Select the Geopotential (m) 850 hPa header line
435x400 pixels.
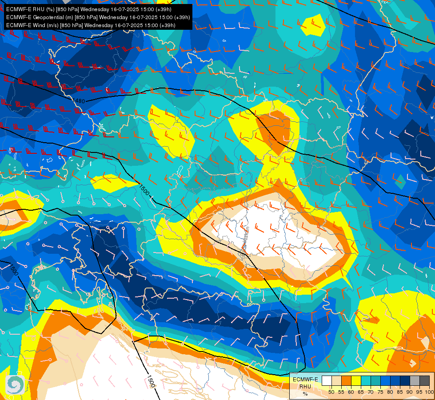pos(98,17)
